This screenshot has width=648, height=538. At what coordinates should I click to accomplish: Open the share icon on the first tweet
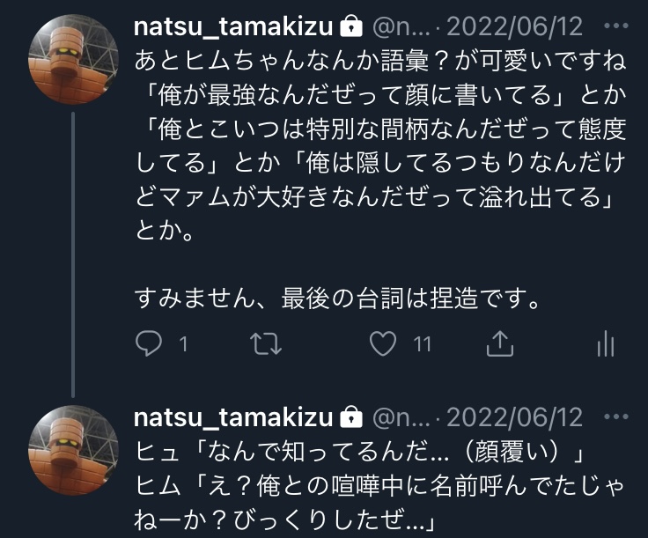click(x=499, y=344)
